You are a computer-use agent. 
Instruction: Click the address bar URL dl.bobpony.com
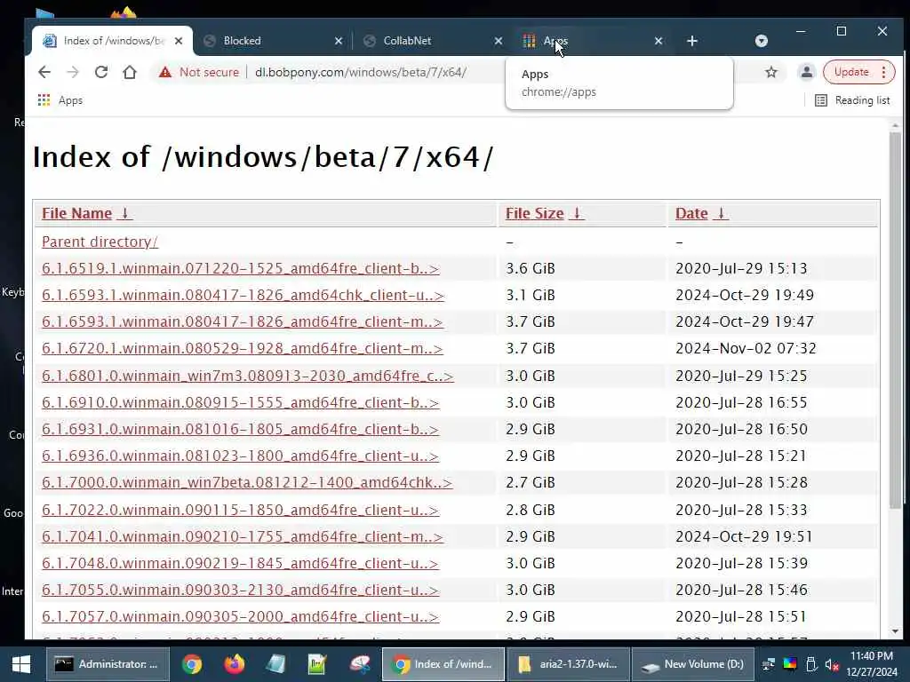361,72
